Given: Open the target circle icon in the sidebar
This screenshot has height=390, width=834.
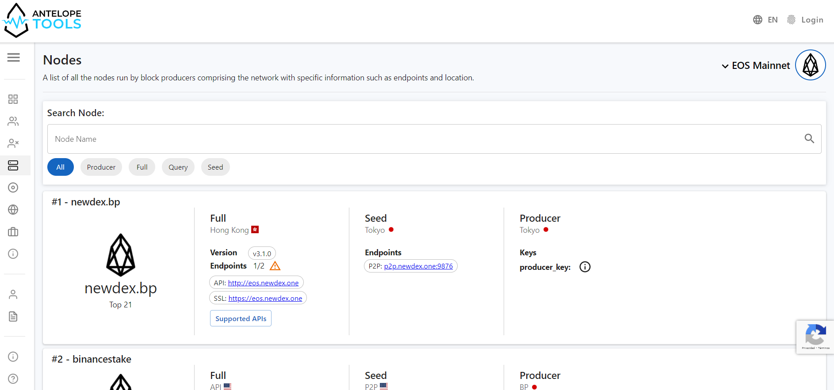Looking at the screenshot, I should pyautogui.click(x=13, y=187).
